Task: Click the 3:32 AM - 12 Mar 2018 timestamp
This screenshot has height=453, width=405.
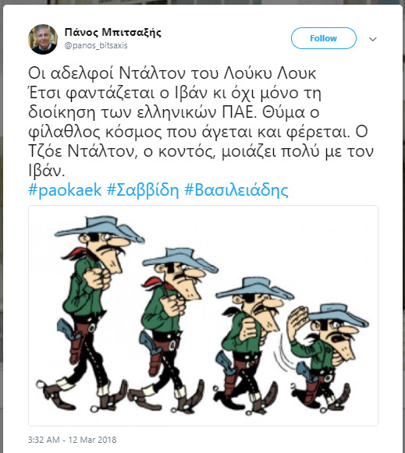Action: (x=73, y=440)
